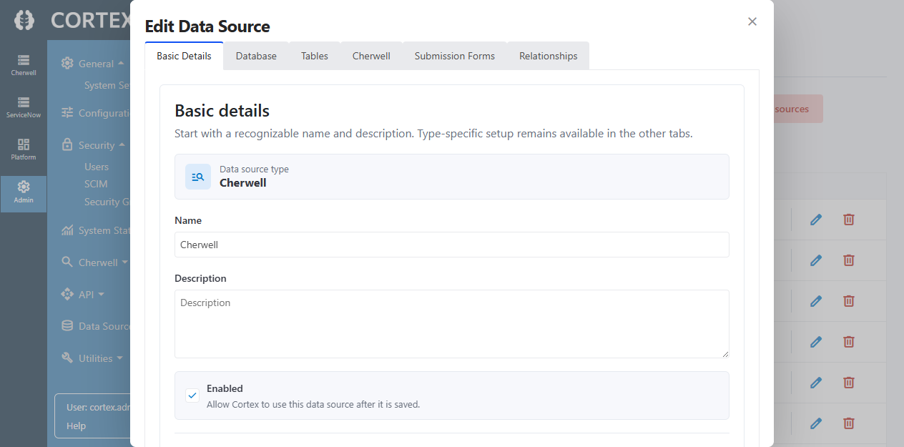The height and width of the screenshot is (447, 904).
Task: Click into the Name field containing Cherwell
Action: tap(452, 245)
